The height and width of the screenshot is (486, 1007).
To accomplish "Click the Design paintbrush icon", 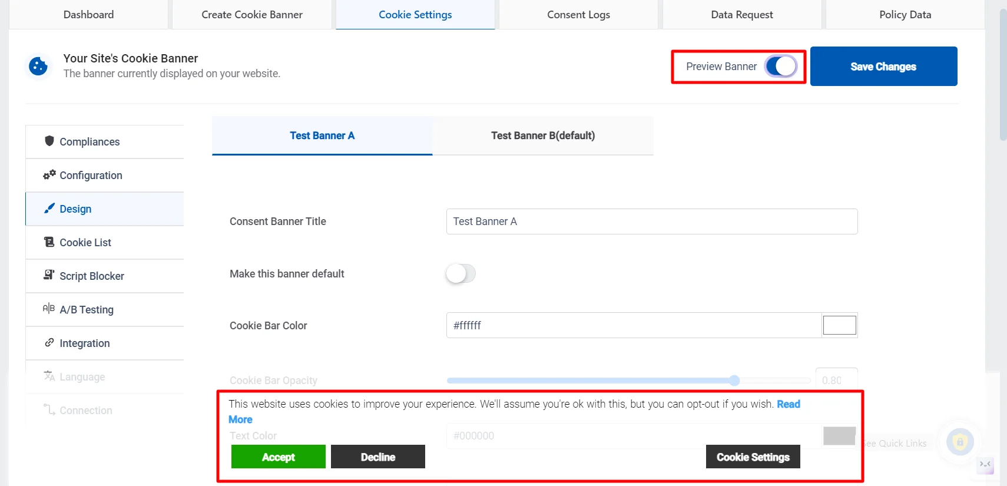I will click(49, 208).
